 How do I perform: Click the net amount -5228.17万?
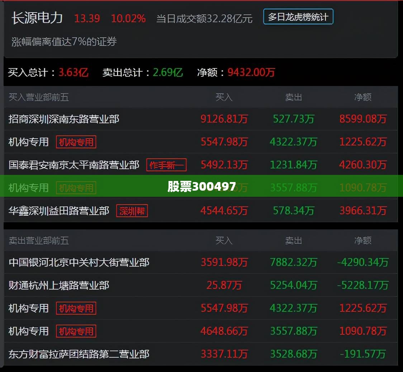tap(363, 285)
